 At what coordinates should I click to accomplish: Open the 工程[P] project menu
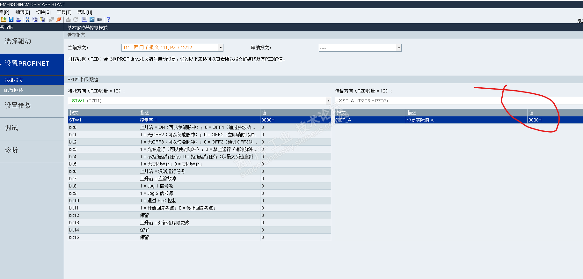5,12
